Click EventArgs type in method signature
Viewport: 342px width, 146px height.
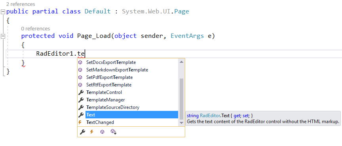pos(187,36)
